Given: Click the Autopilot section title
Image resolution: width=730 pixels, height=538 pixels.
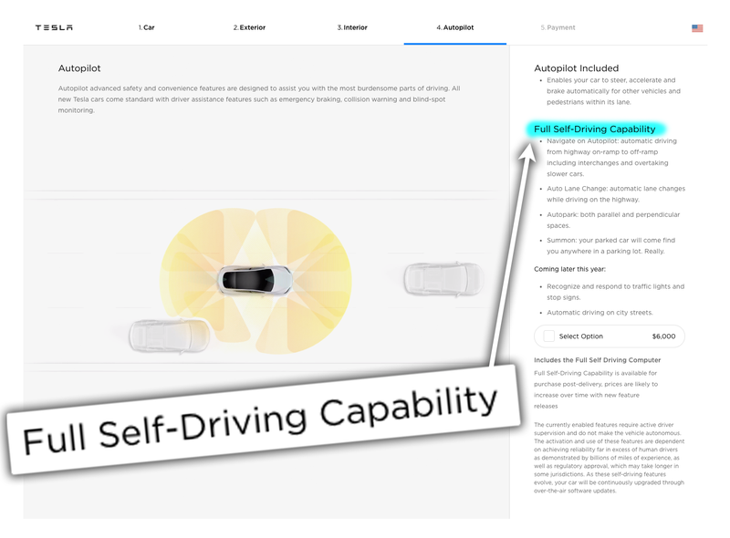Looking at the screenshot, I should tap(79, 68).
